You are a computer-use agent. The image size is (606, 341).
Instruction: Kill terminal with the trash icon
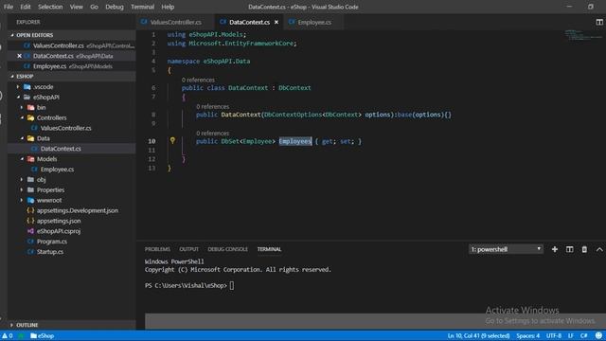[x=584, y=249]
